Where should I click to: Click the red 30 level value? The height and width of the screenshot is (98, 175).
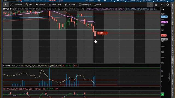click(x=44, y=89)
